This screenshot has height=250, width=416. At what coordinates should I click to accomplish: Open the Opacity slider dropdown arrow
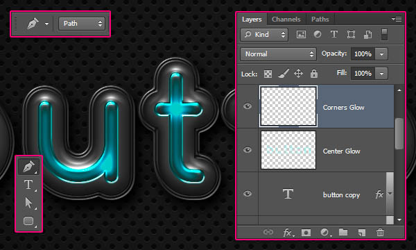[x=381, y=54]
